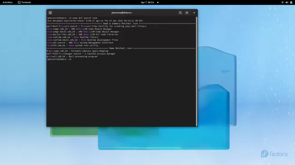
Task: Open the terminal search icon
Action: coord(180,13)
